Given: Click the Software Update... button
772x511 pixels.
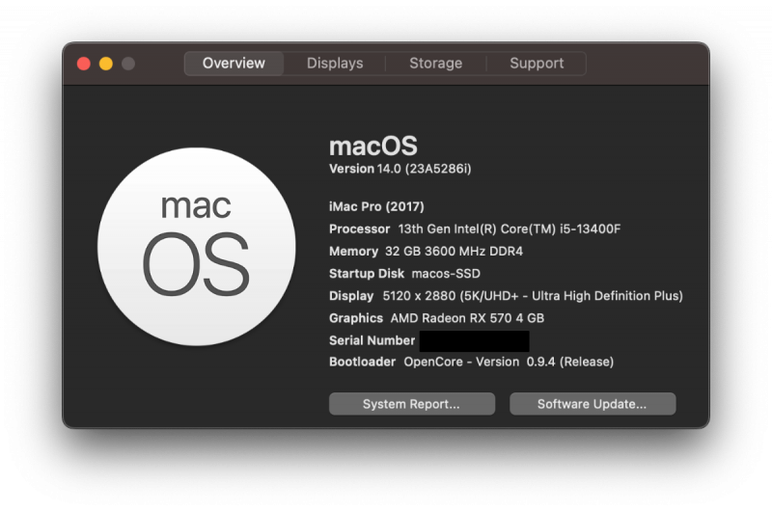Looking at the screenshot, I should click(x=593, y=404).
